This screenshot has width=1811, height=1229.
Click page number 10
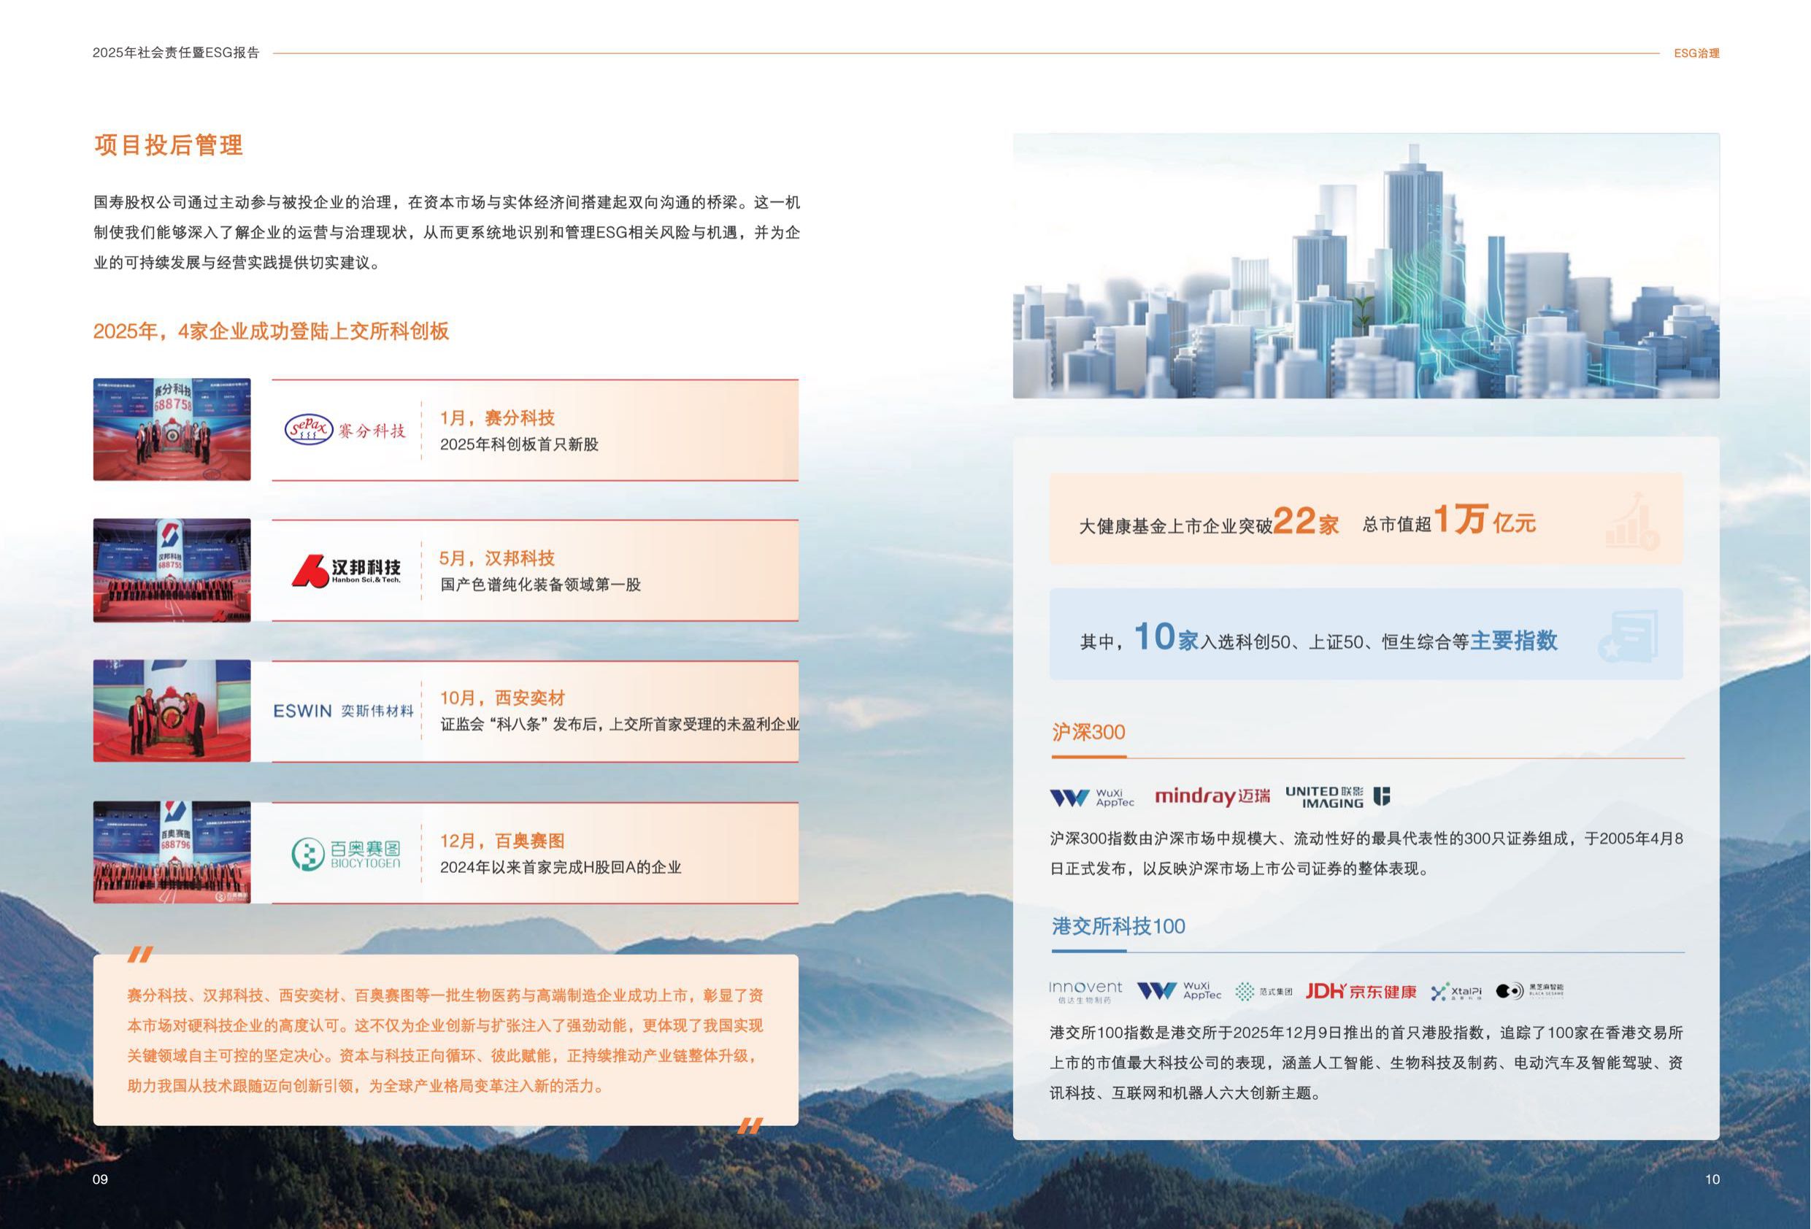pos(1712,1179)
